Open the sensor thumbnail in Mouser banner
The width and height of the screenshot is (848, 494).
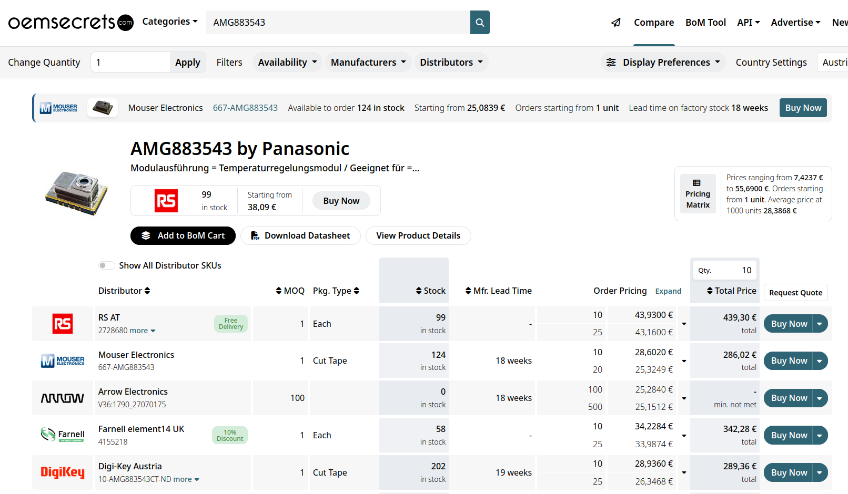click(x=103, y=108)
